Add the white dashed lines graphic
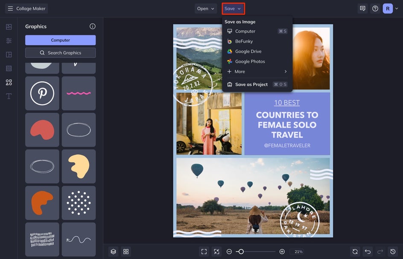403x259 pixels. click(x=42, y=239)
